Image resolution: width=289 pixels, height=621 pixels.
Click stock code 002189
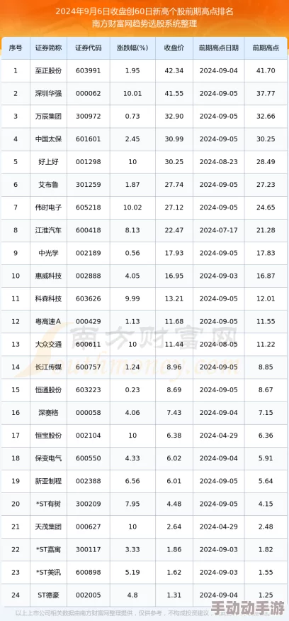89,253
